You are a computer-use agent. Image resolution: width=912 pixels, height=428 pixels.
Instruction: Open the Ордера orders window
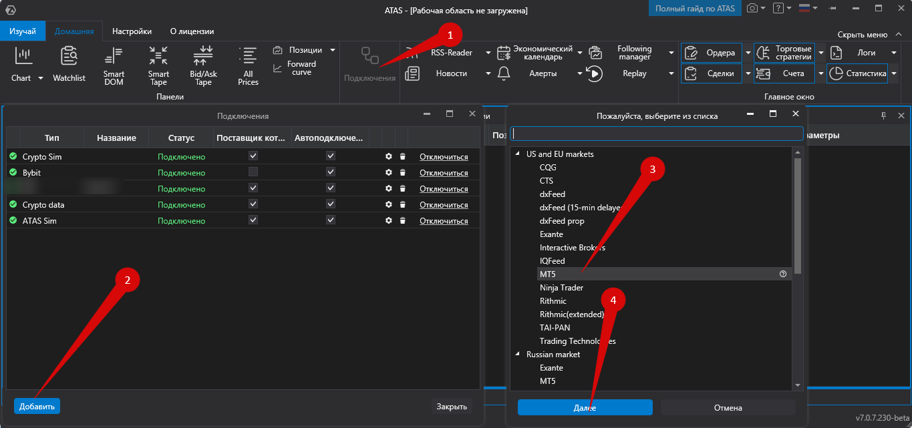(712, 53)
